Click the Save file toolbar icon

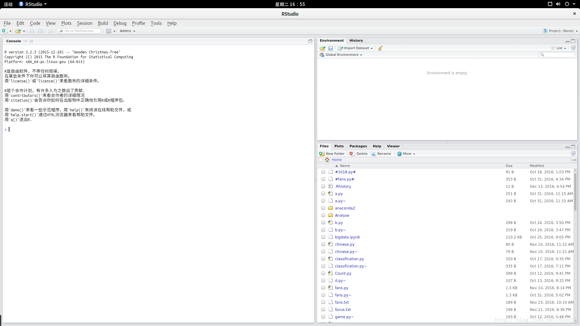pos(32,31)
